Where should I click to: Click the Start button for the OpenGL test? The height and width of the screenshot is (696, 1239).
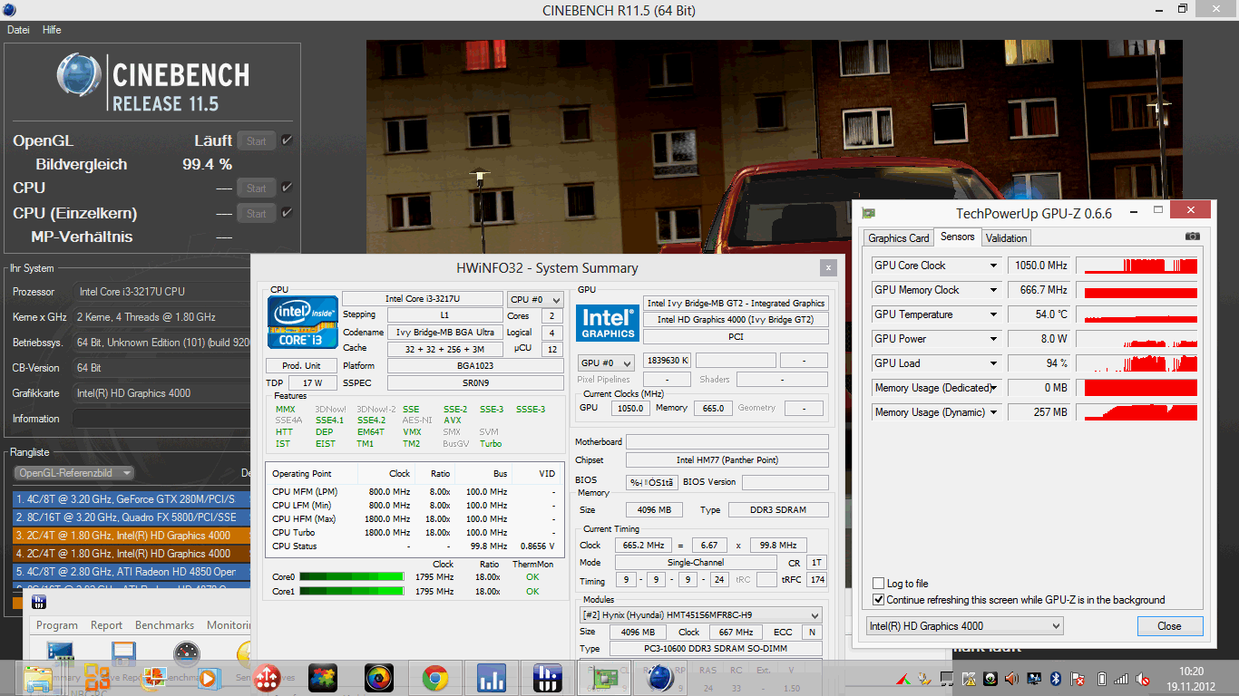(x=257, y=140)
